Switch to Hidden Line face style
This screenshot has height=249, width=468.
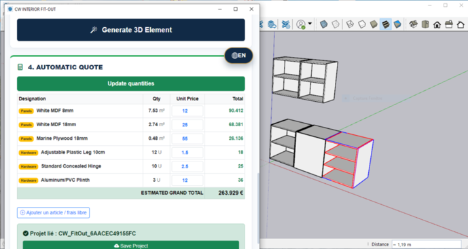pos(362,24)
